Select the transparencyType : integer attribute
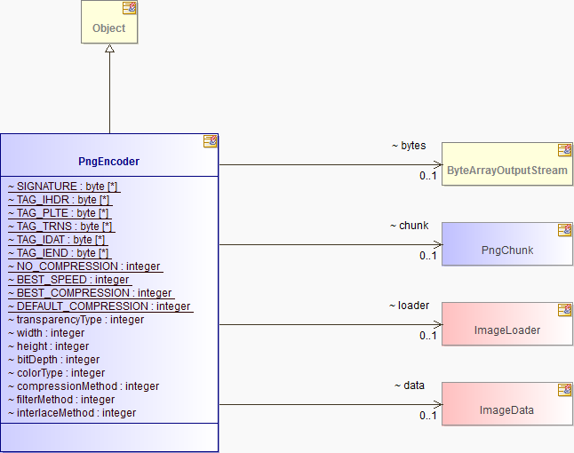This screenshot has height=453, width=574. (x=76, y=320)
